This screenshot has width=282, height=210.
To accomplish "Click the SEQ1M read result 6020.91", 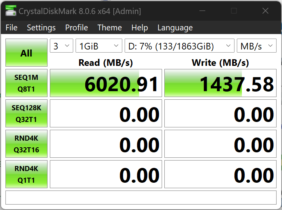I will [x=106, y=83].
